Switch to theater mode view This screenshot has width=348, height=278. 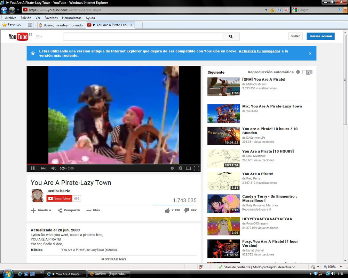(188, 168)
